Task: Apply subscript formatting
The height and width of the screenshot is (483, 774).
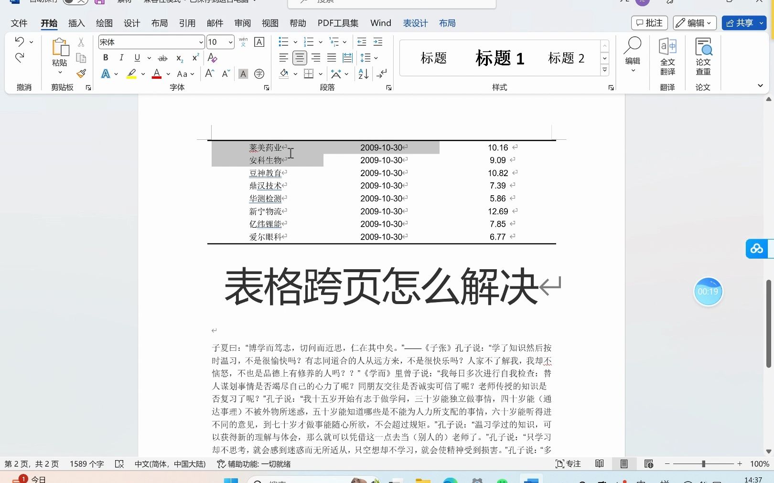Action: point(180,58)
